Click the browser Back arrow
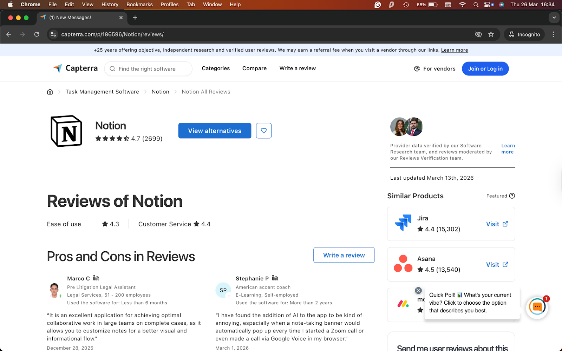The image size is (562, 351). [9, 34]
